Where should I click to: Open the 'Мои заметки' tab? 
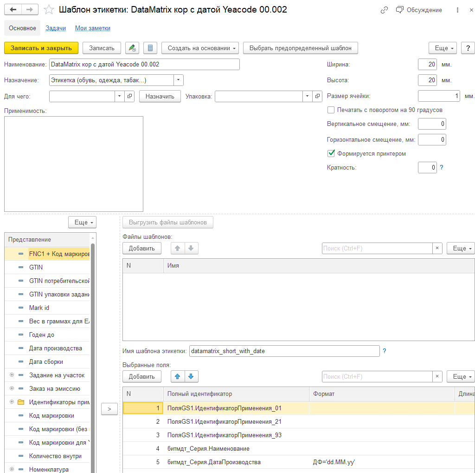pyautogui.click(x=93, y=28)
